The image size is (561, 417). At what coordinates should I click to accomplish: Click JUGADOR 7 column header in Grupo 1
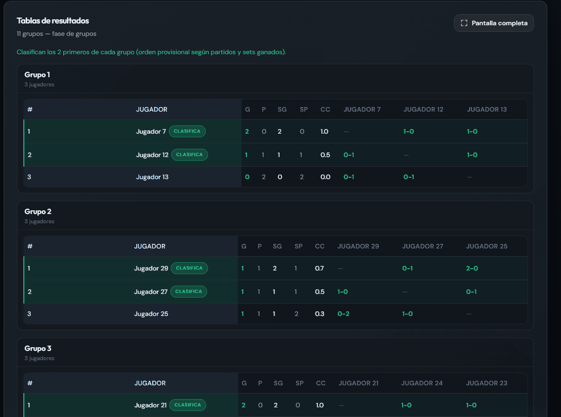(x=362, y=109)
